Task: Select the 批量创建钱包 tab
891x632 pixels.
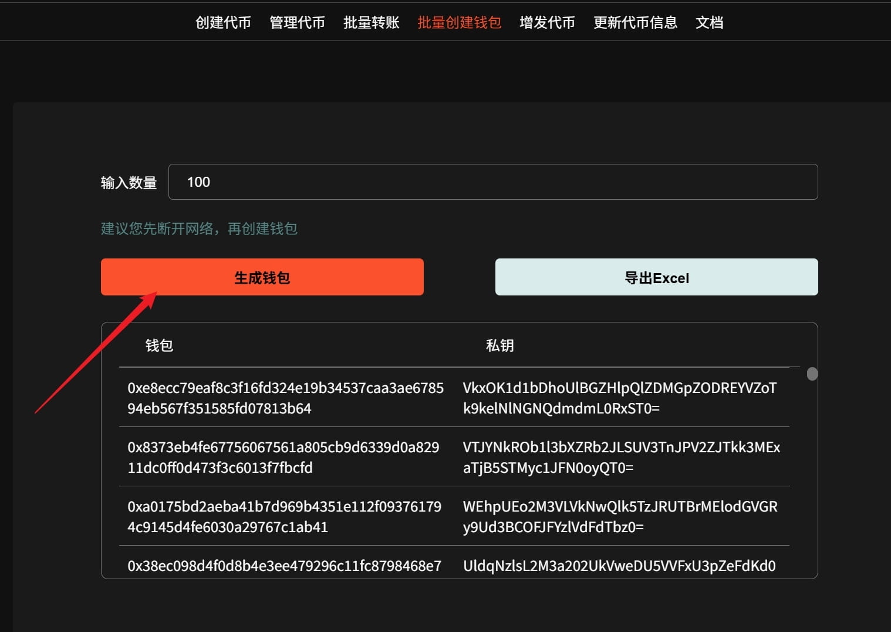Action: pos(459,22)
